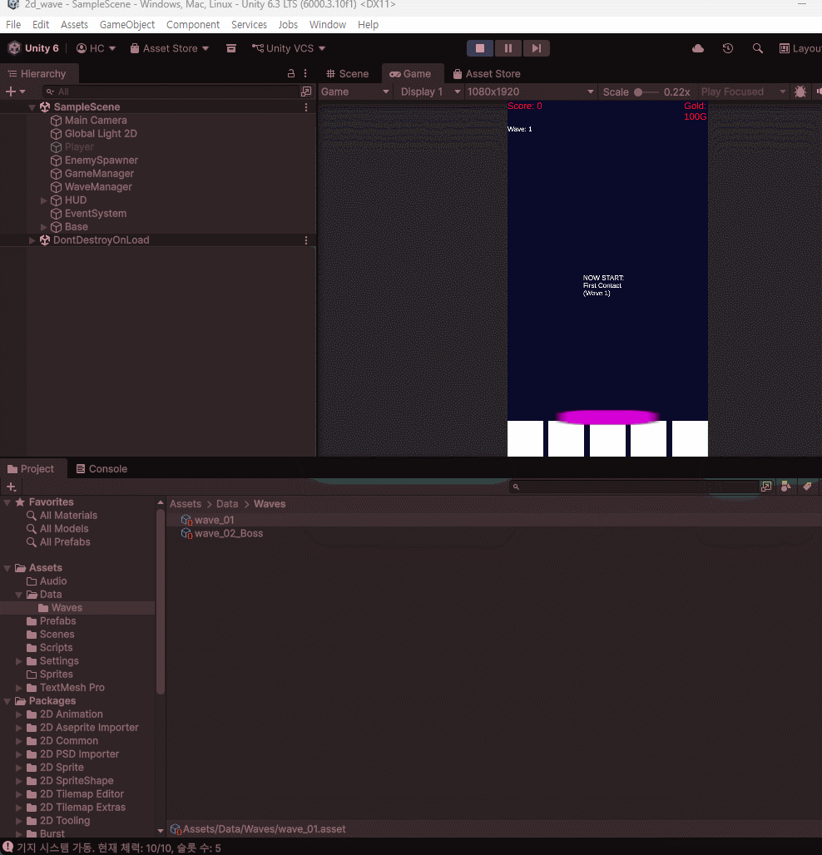Click Data in the breadcrumb path
The width and height of the screenshot is (822, 855).
tap(227, 504)
